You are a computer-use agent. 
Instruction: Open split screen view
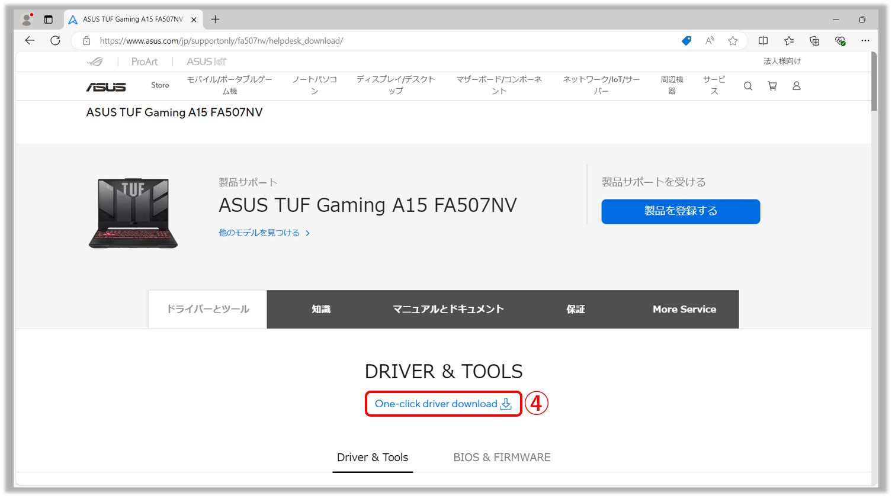(x=763, y=41)
